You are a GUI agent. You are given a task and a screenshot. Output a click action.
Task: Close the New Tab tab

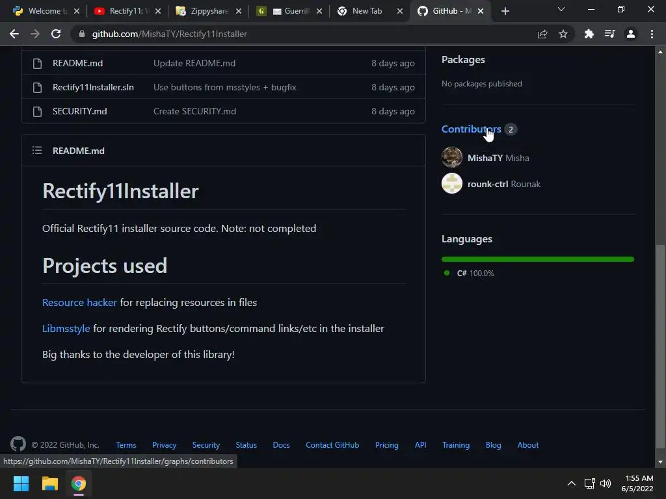[x=400, y=12]
